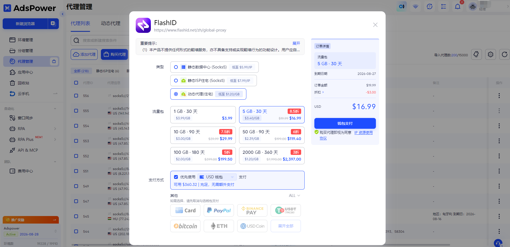Click the FlashID logo icon
Screen dimensions: 510x247
pos(143,25)
